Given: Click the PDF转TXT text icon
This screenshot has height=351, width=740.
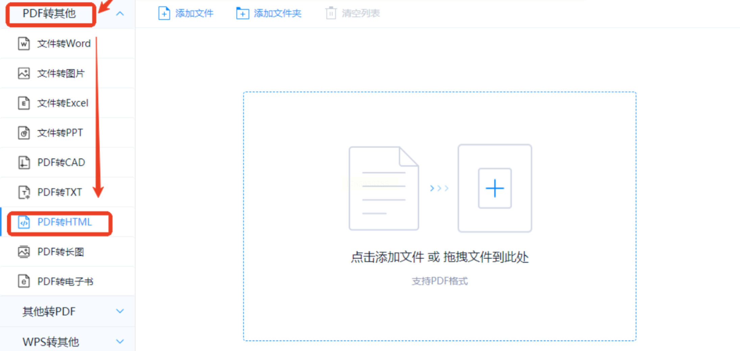Looking at the screenshot, I should tap(24, 192).
